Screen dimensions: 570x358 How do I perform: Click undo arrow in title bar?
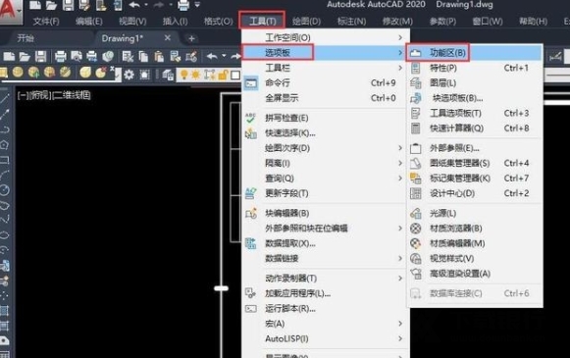[x=134, y=5]
